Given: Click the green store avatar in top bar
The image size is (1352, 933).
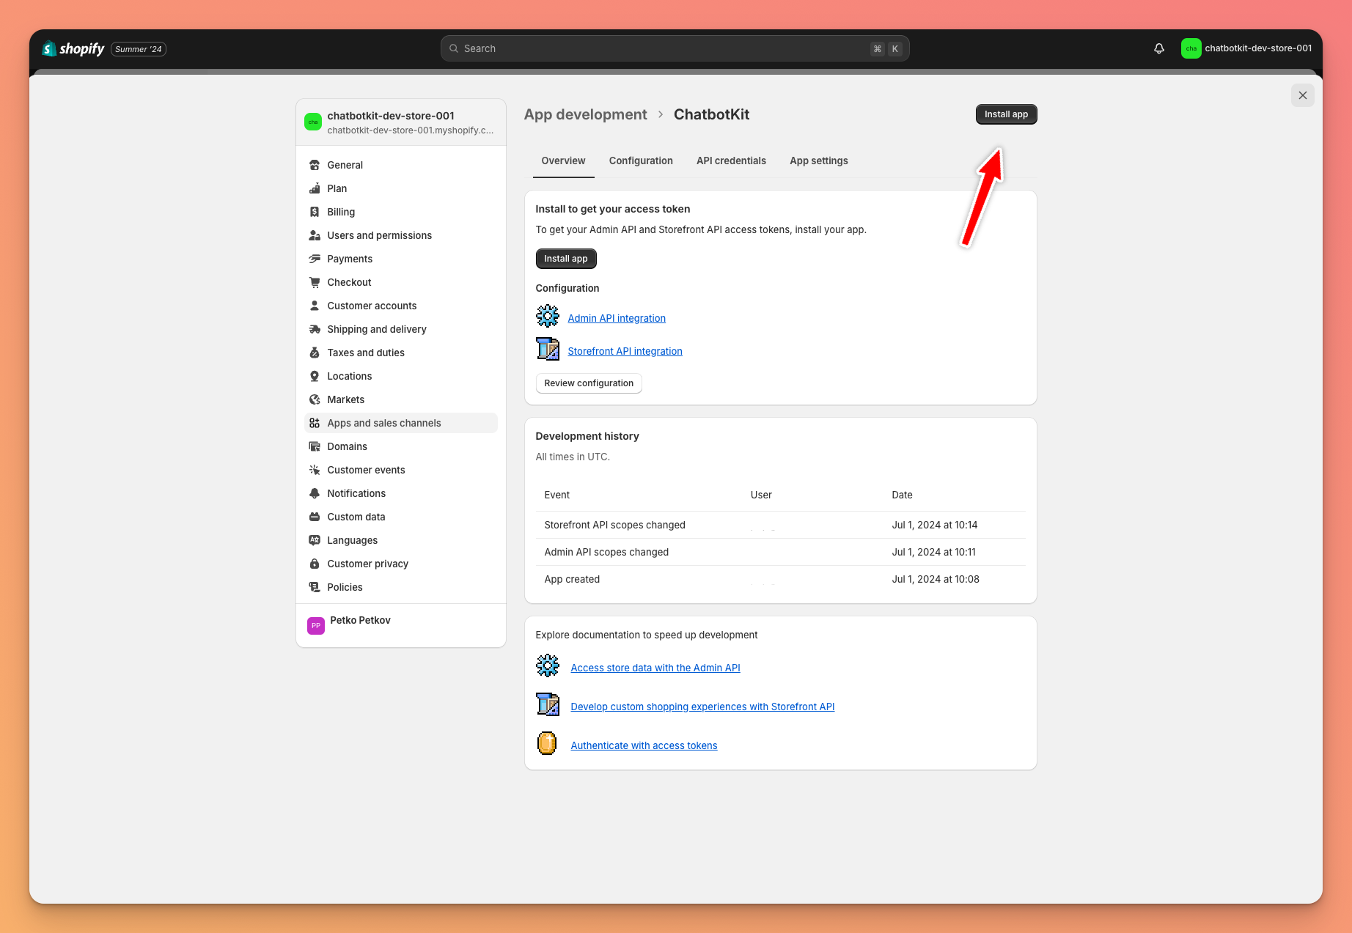Looking at the screenshot, I should click(1191, 48).
